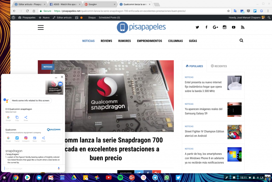272x182 pixels.
Task: Click the Assistant microphone icon
Action: [59, 168]
